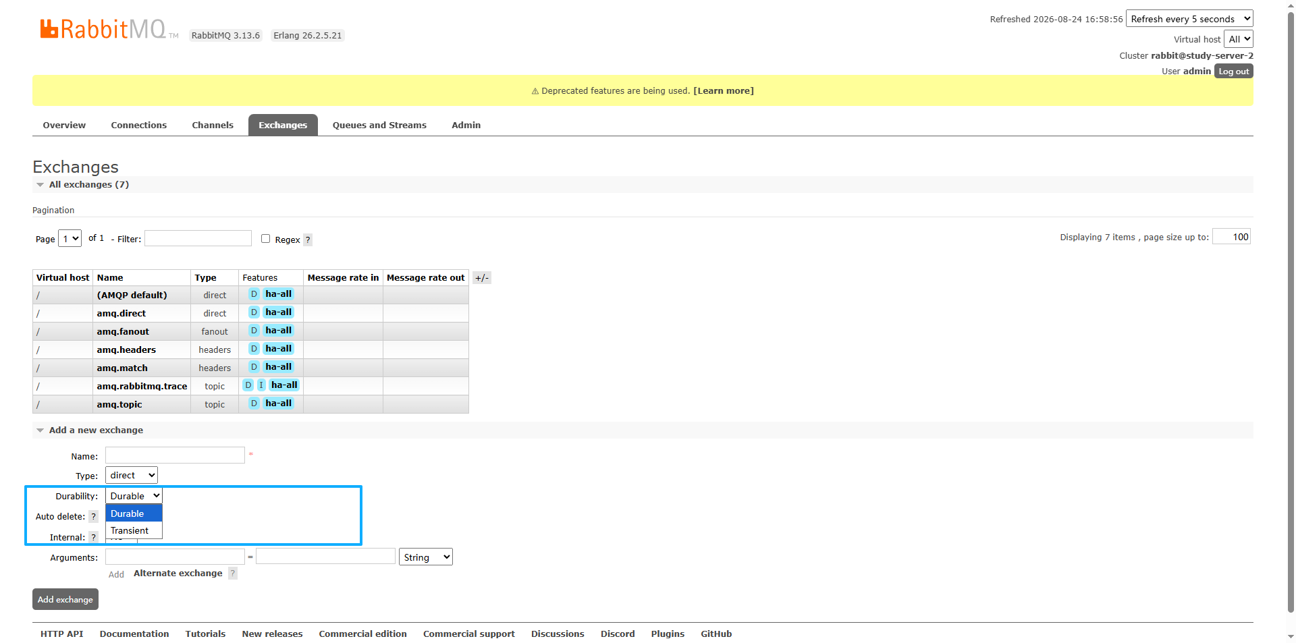
Task: Go to the Connections tab
Action: pos(139,125)
